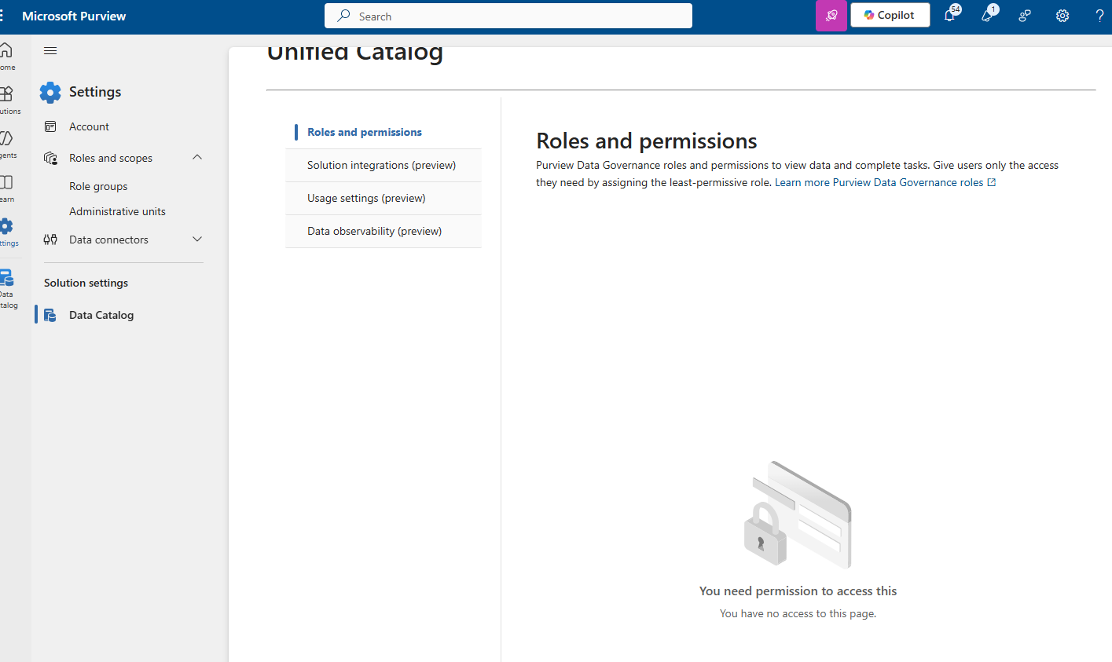Open the Home icon in left rail
Image resolution: width=1112 pixels, height=662 pixels.
tap(6, 50)
